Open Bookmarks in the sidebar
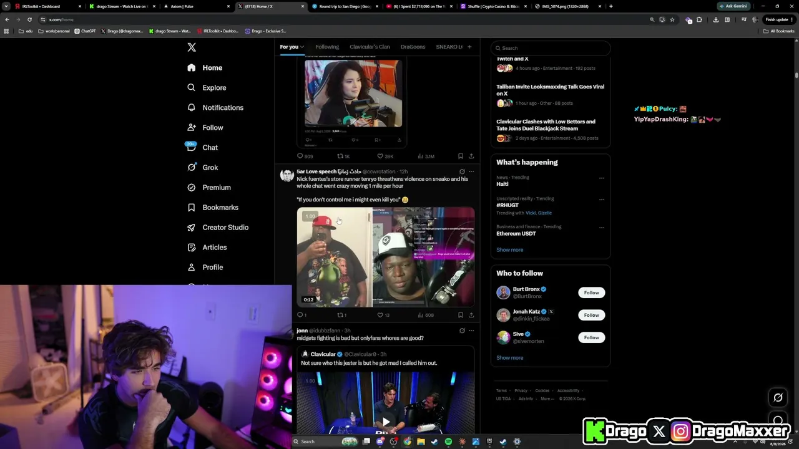The image size is (799, 449). click(x=212, y=207)
